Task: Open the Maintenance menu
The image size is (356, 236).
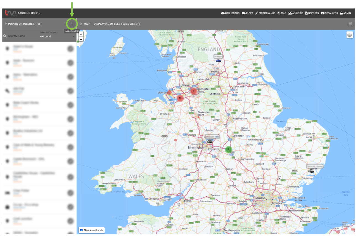Action: click(265, 13)
